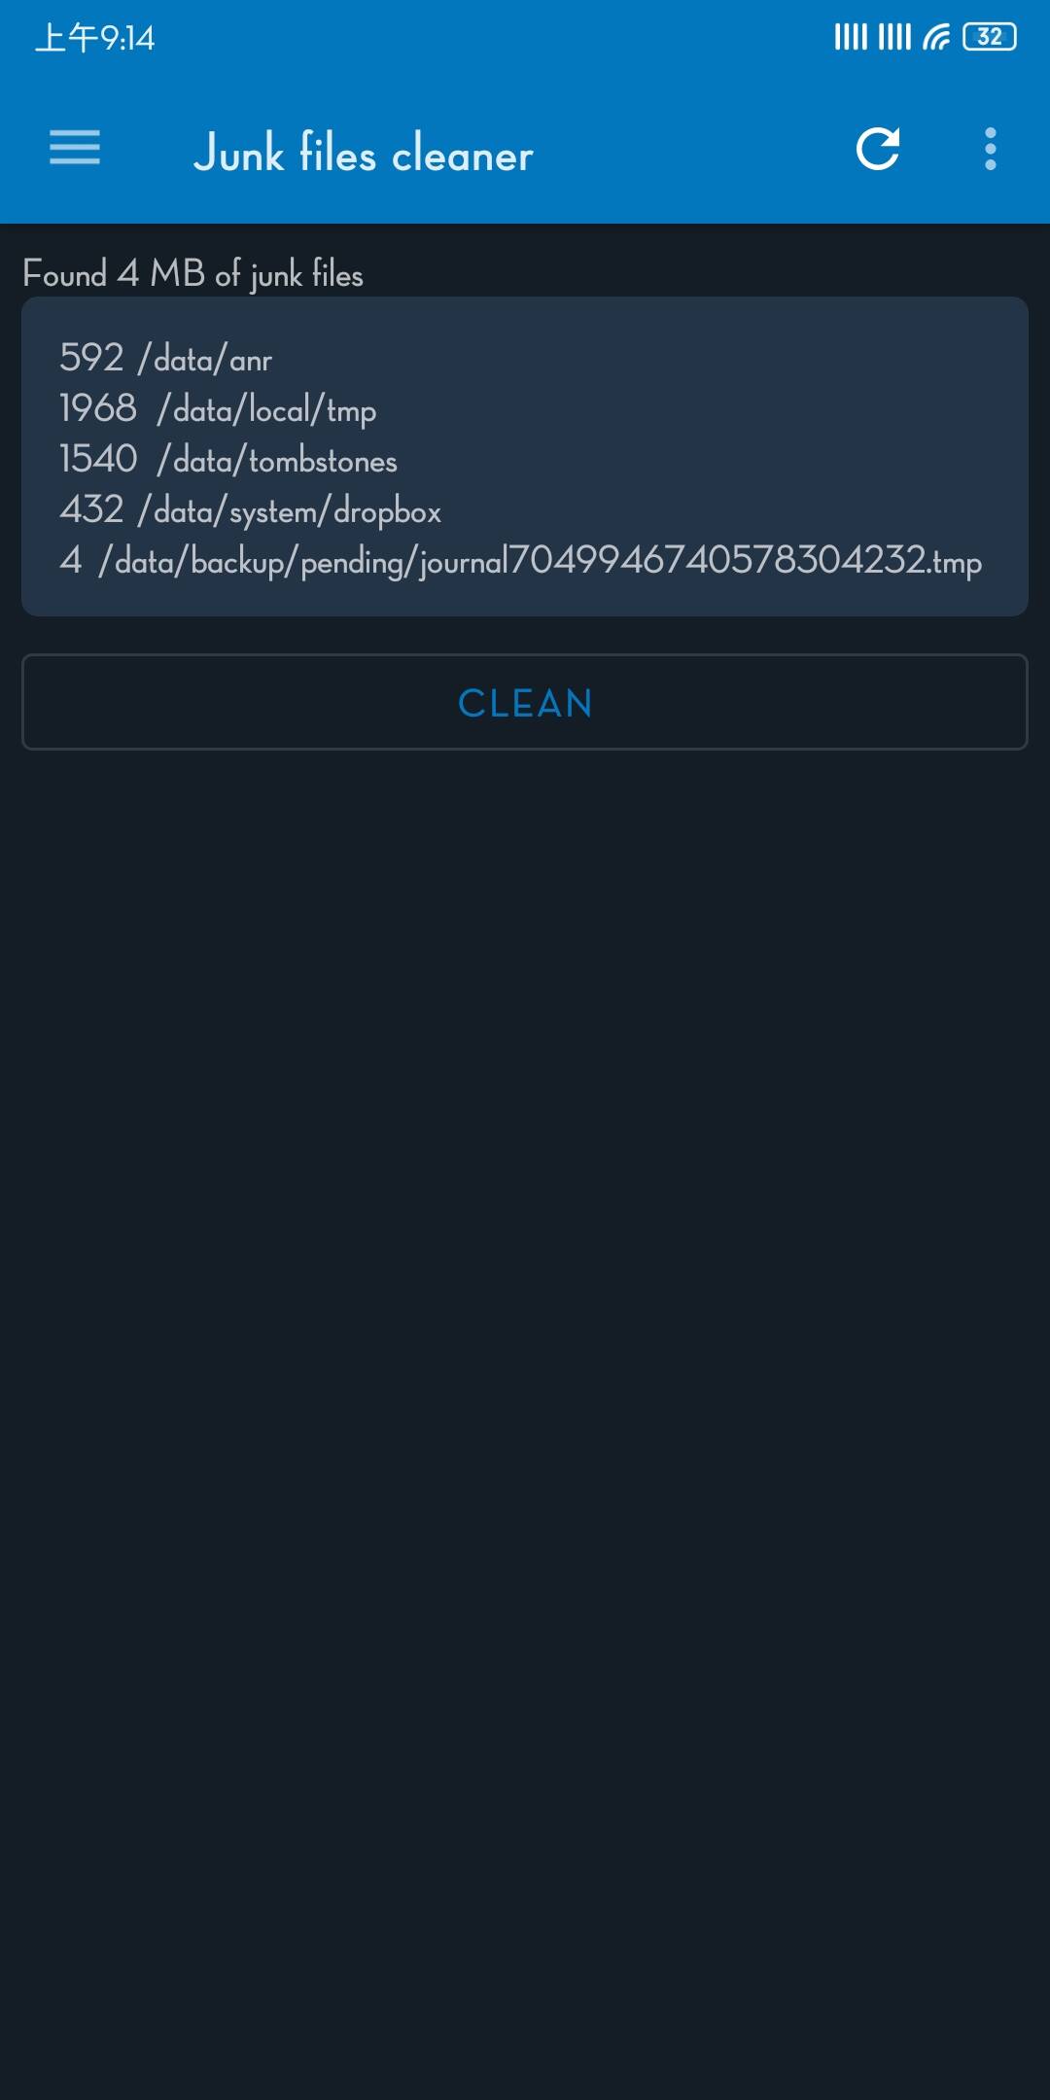Viewport: 1050px width, 2100px height.
Task: Tap the 432 size value for dropbox
Action: tap(91, 509)
